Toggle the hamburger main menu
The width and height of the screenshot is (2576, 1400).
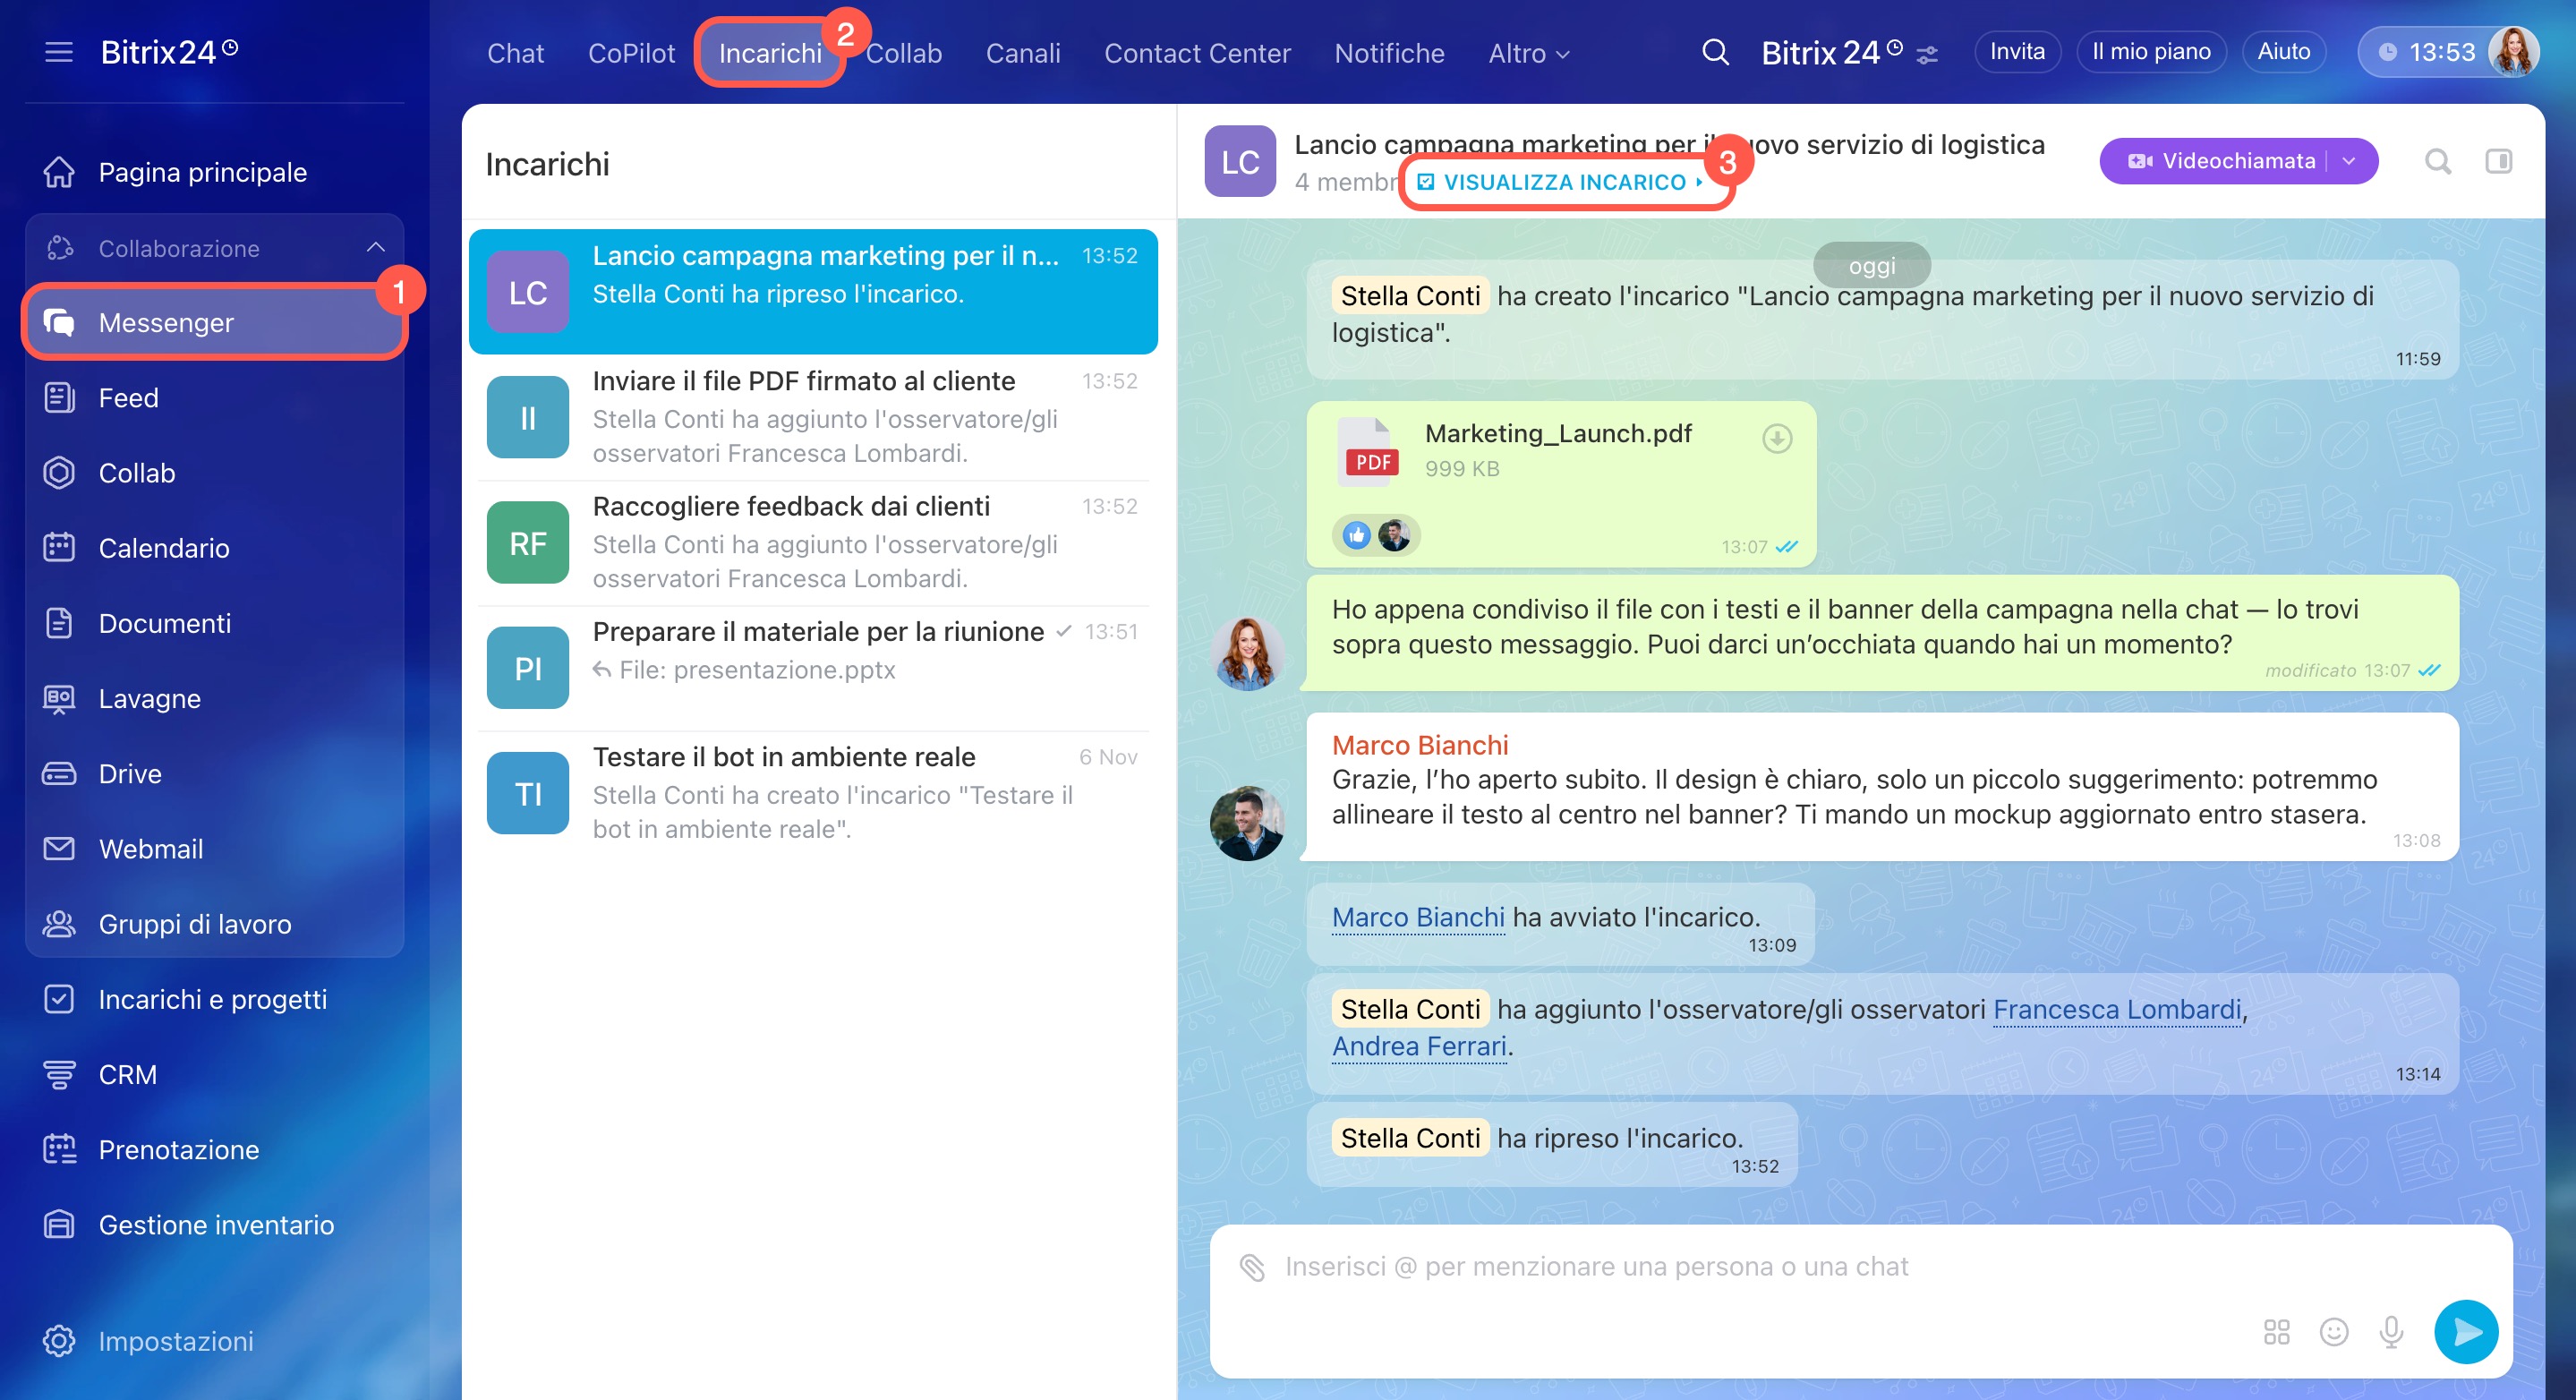[59, 52]
